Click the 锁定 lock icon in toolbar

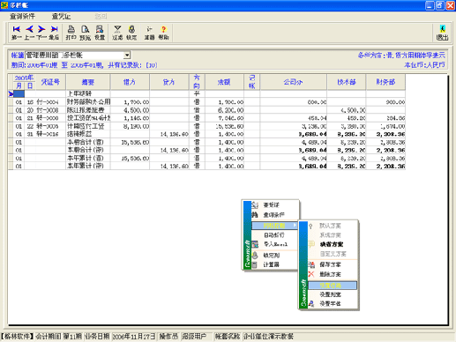(131, 33)
